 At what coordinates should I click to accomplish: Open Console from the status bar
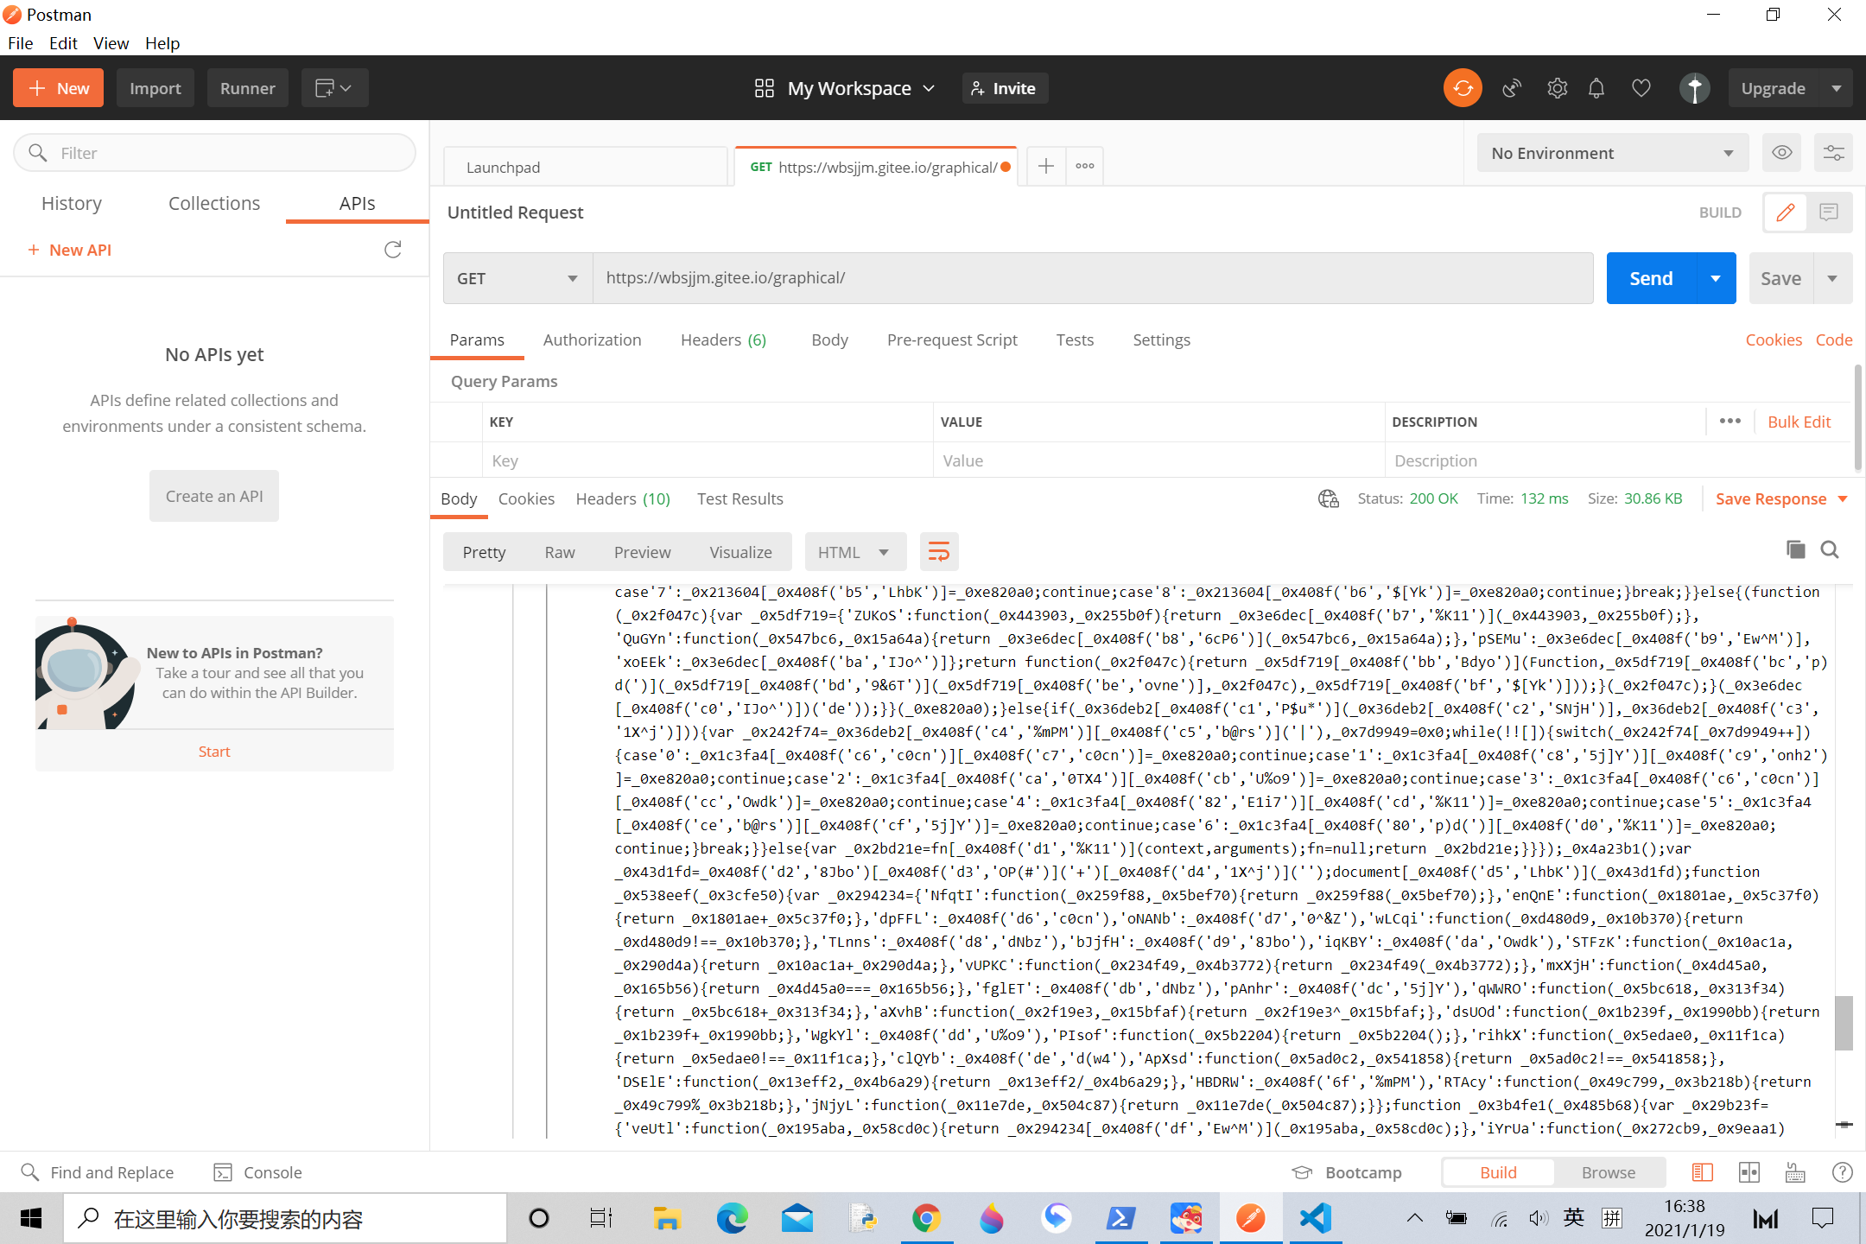pos(257,1172)
